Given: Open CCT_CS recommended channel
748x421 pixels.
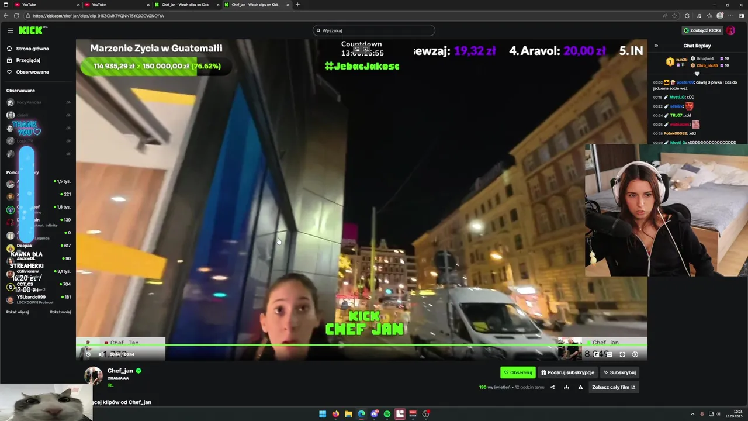Looking at the screenshot, I should [x=38, y=287].
